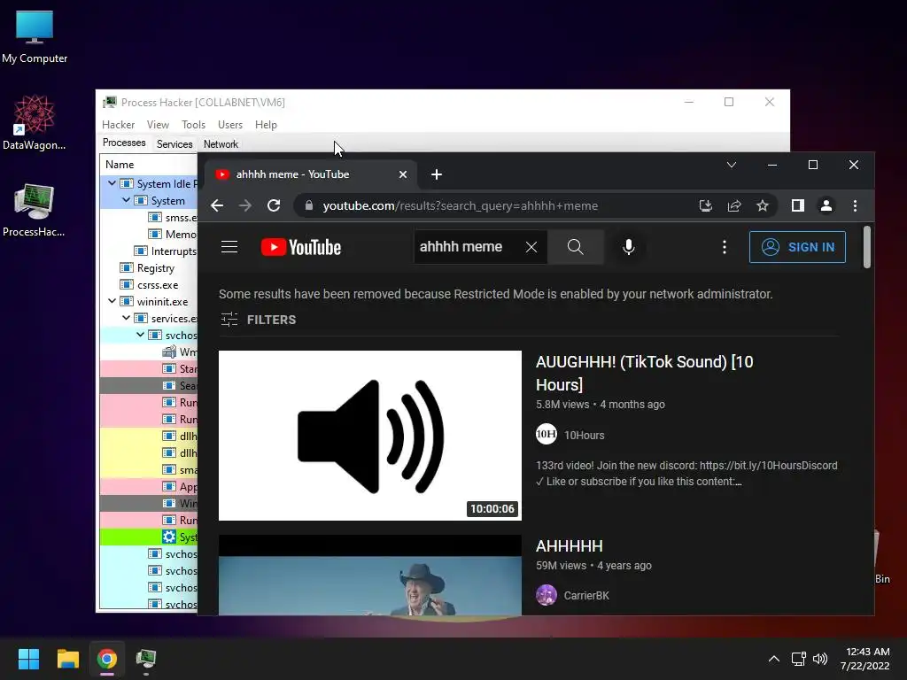Viewport: 907px width, 680px height.
Task: Collapse System Idle Process tree node
Action: pyautogui.click(x=112, y=182)
